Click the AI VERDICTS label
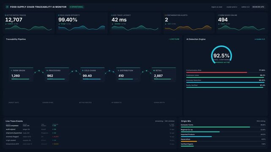Image resolution: width=271 pixels, height=152 pixels. [x=117, y=103]
